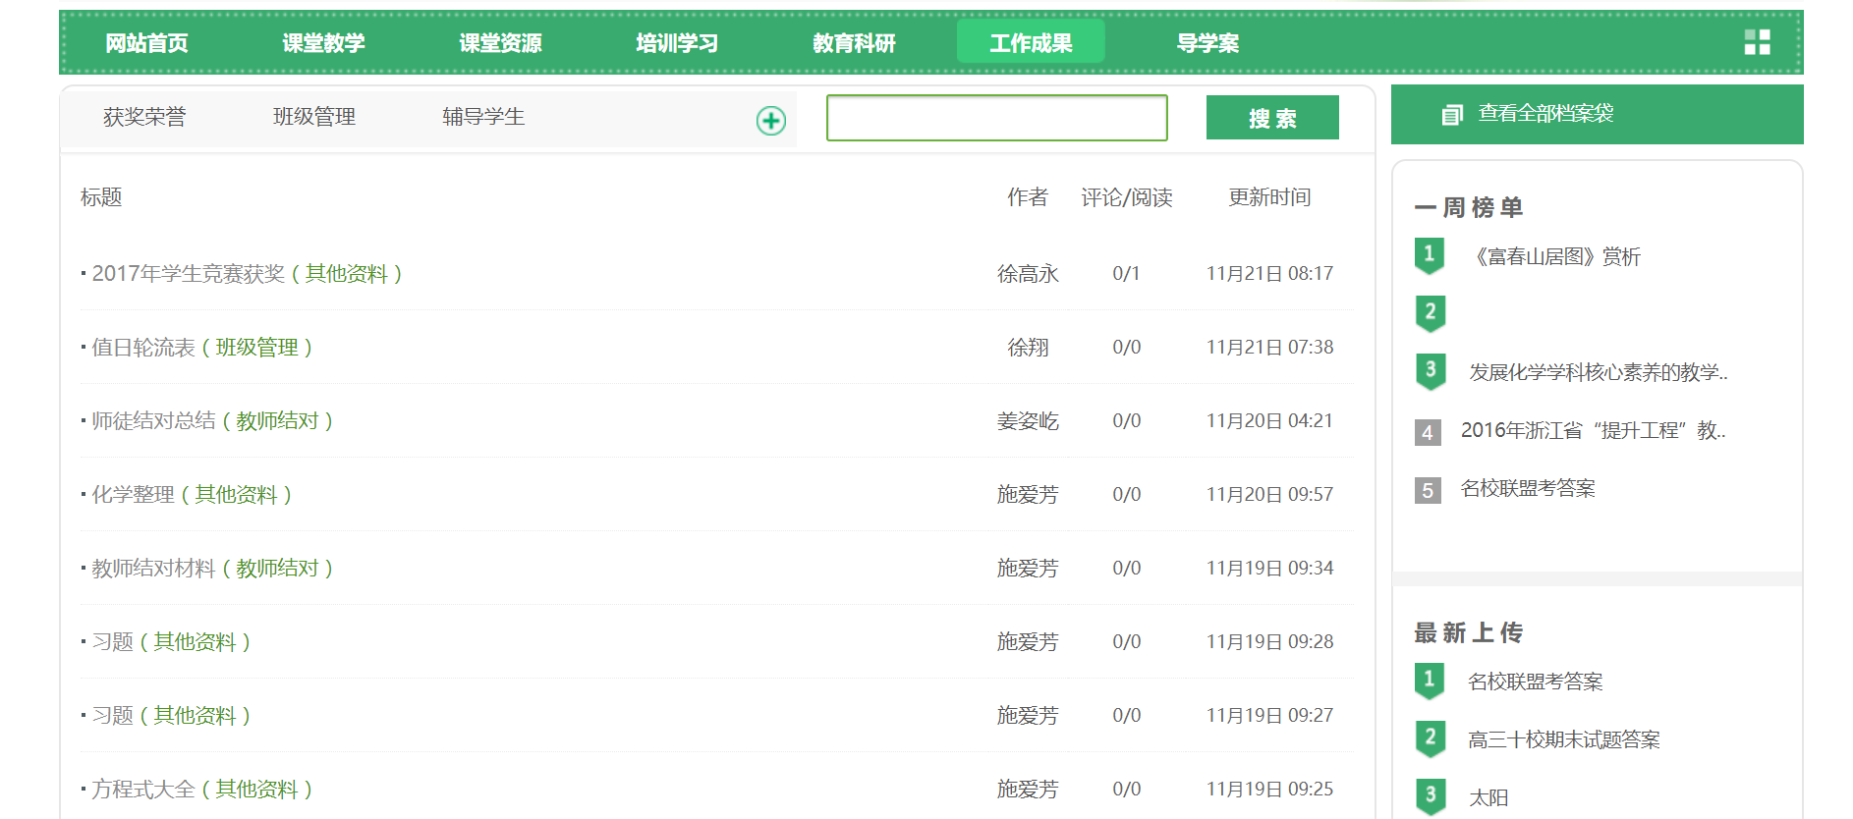Switch to the 课堂教学 menu

click(323, 43)
